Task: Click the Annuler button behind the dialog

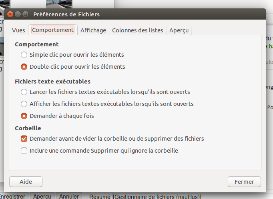Action: coord(69,197)
